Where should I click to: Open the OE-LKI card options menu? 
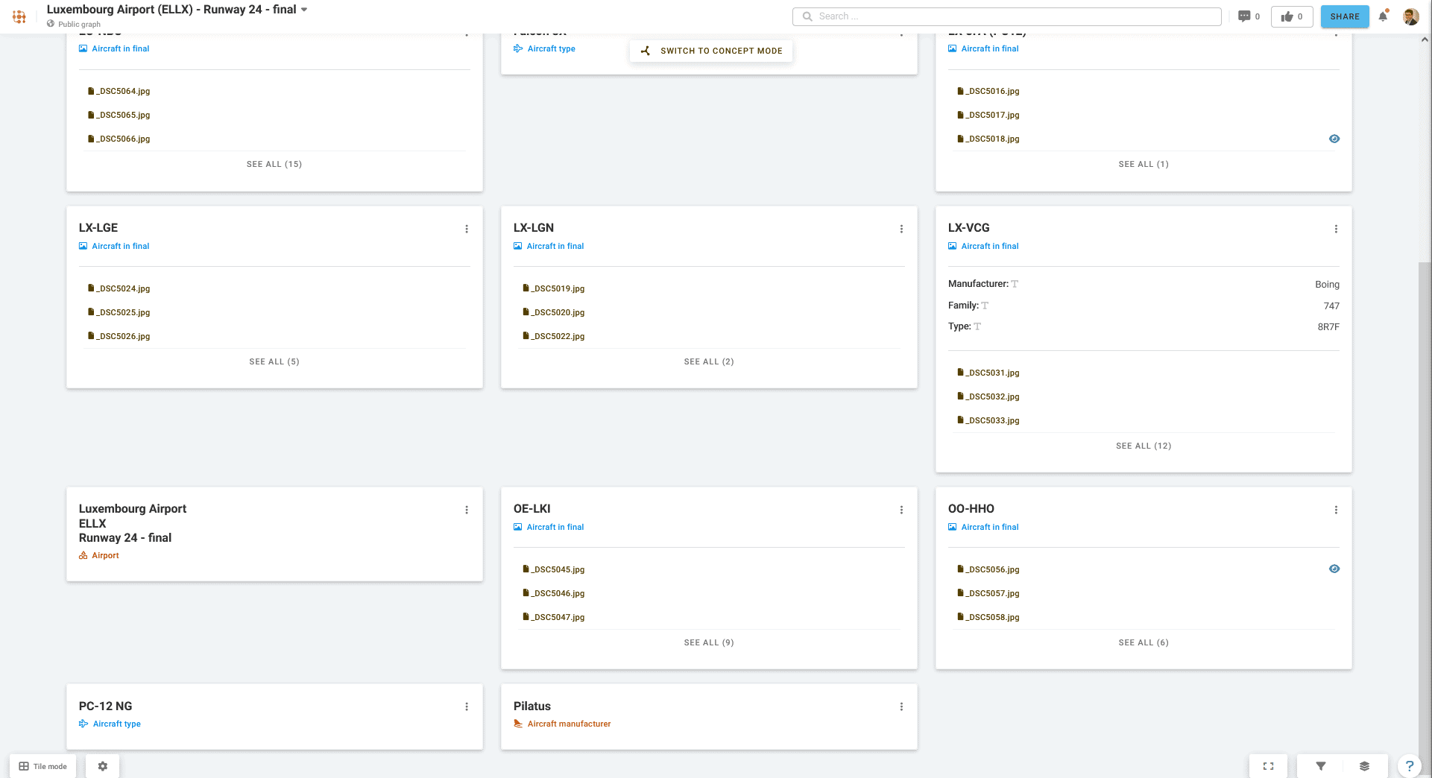[x=901, y=510]
